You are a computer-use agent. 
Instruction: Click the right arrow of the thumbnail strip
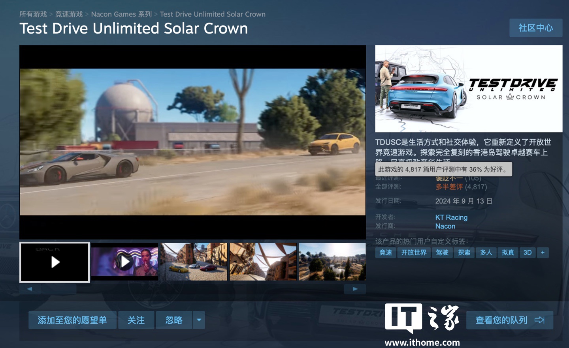[x=355, y=289]
